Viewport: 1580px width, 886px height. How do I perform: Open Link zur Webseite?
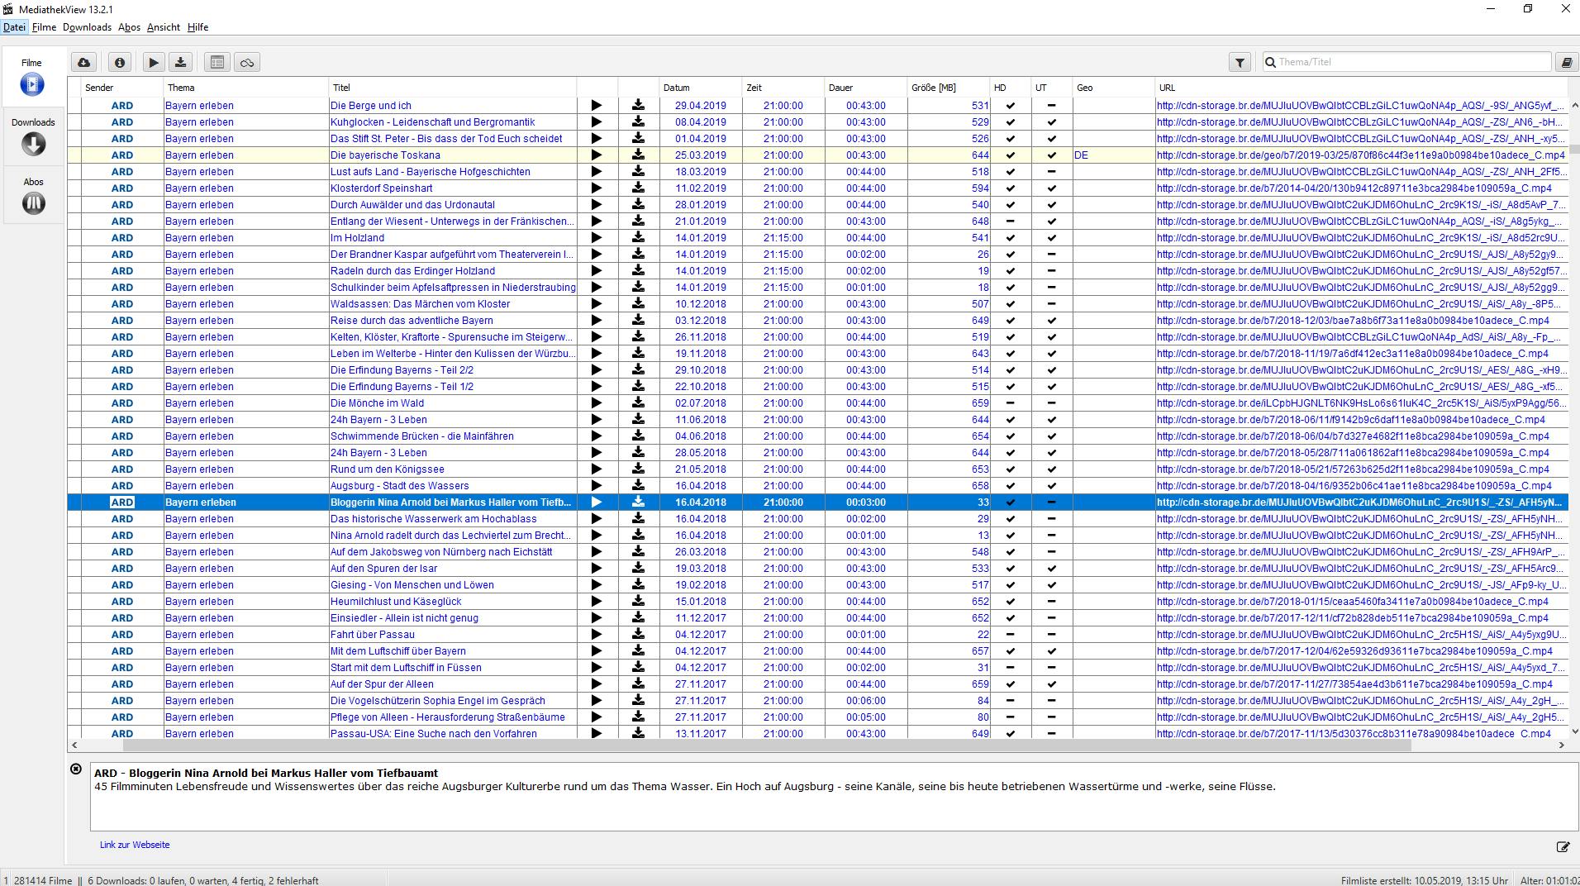[x=135, y=845]
